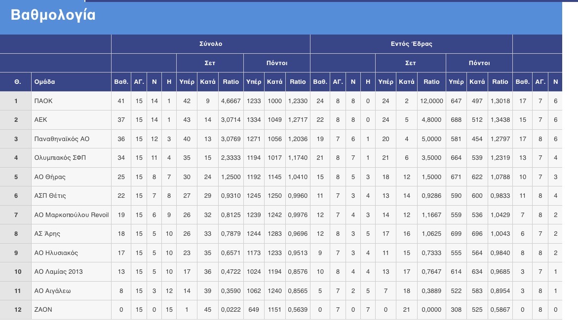Click ΖΑΟΝ total points-for value 649
578x328 pixels.
pyautogui.click(x=254, y=310)
